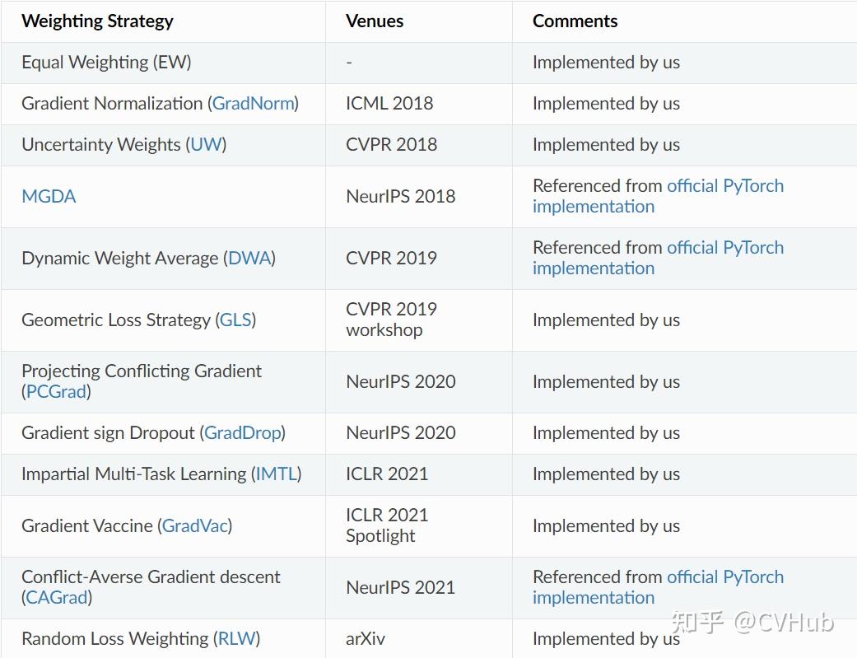
Task: Open the MGDA link
Action: click(x=49, y=197)
